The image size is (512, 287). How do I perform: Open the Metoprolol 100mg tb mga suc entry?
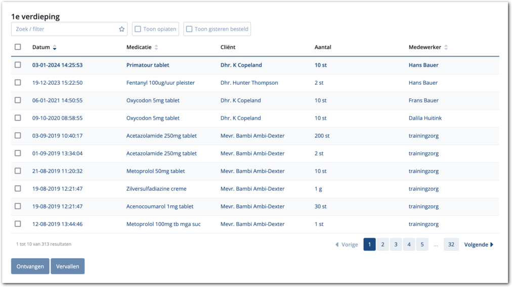point(163,224)
